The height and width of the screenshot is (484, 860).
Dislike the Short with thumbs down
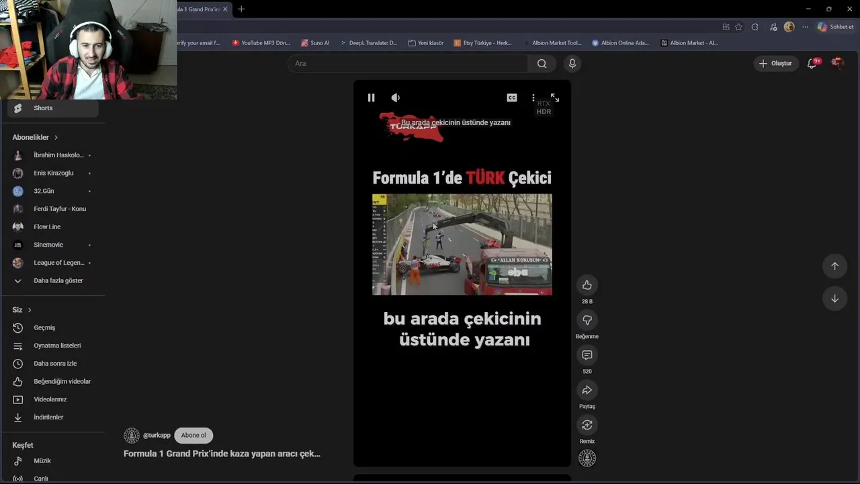(587, 320)
